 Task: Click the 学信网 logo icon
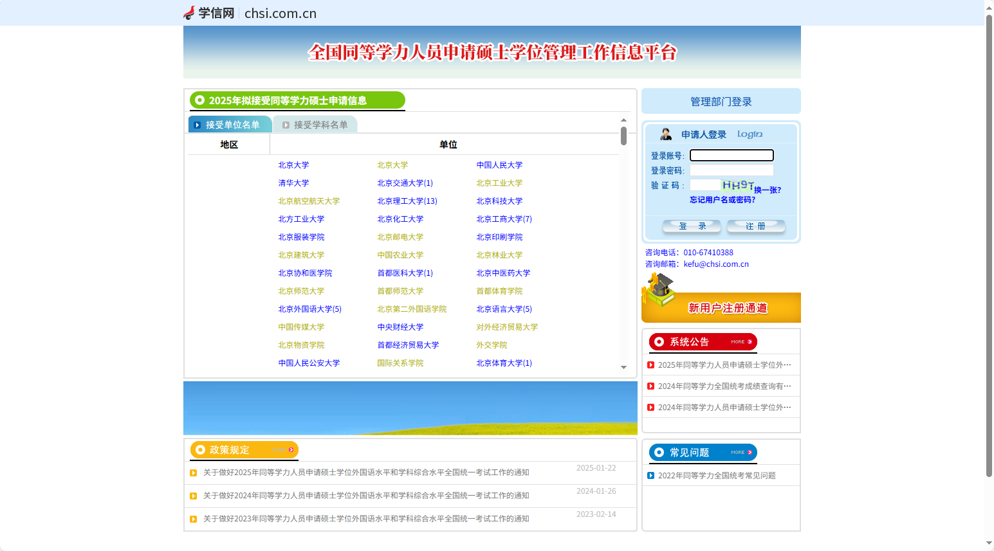[190, 12]
